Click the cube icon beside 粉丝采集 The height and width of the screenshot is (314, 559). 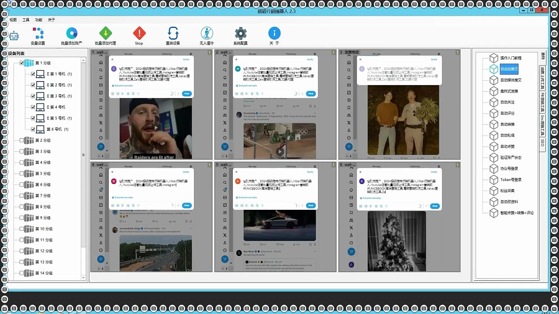point(493,191)
